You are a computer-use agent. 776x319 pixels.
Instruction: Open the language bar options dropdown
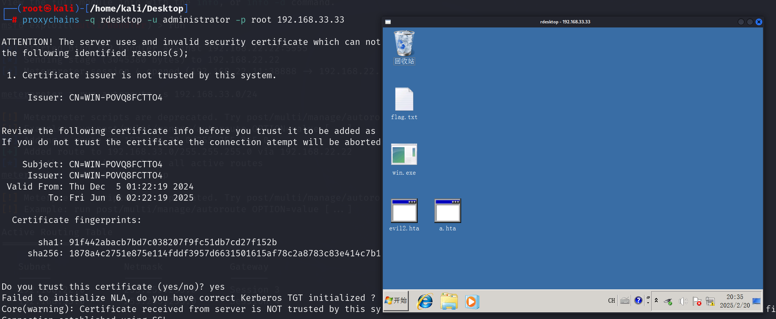tap(648, 303)
